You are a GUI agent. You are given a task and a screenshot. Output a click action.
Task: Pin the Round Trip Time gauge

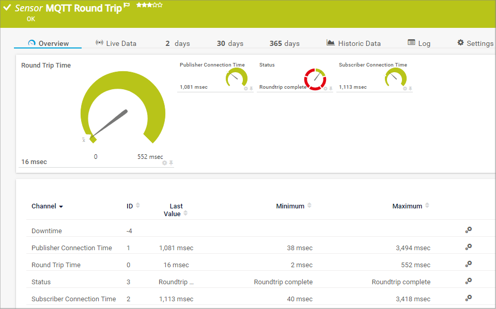171,163
